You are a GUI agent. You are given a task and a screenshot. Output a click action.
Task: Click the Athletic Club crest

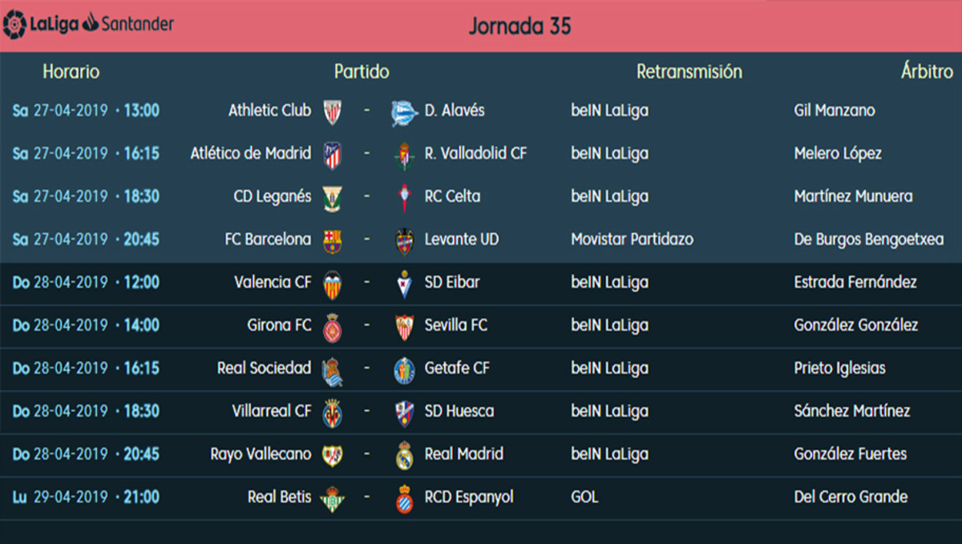pos(332,111)
